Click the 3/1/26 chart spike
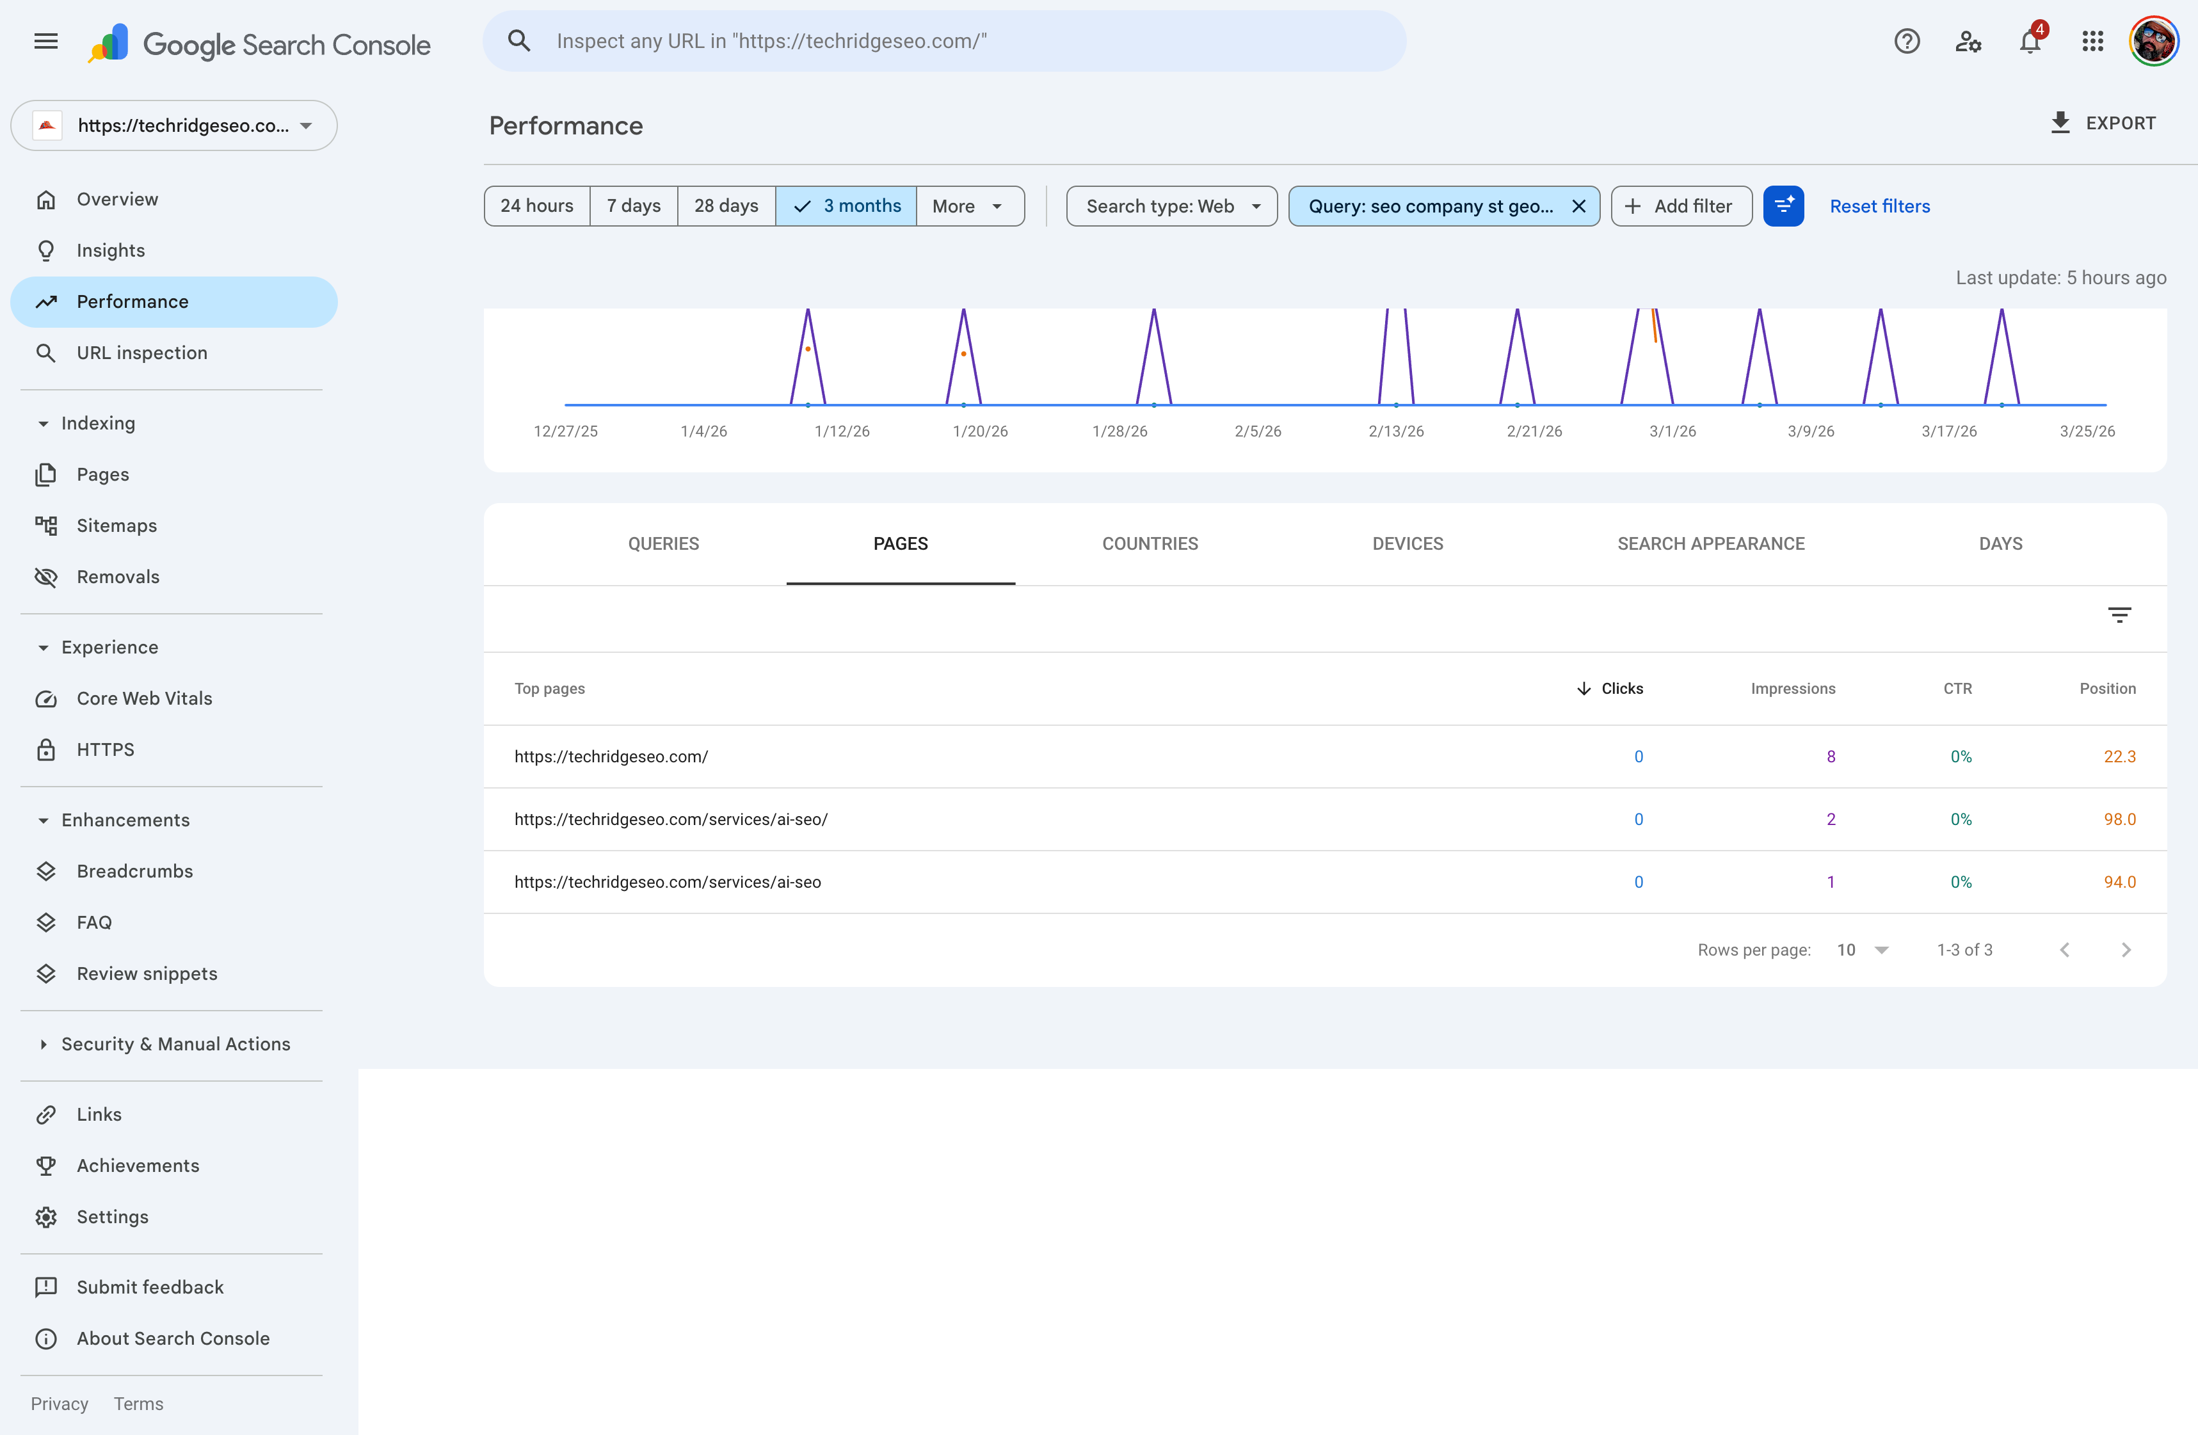The height and width of the screenshot is (1435, 2198). [1648, 355]
